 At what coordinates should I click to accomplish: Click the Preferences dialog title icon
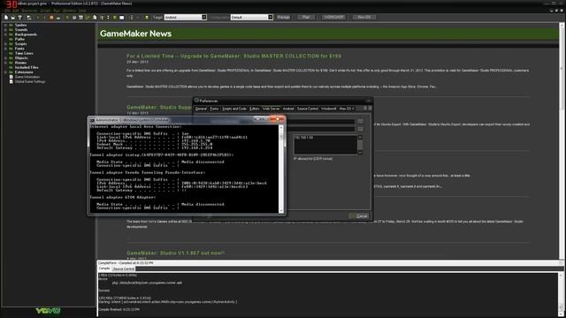(x=196, y=101)
